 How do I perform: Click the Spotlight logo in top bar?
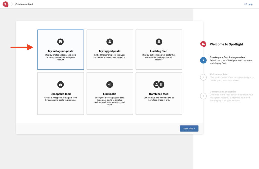click(5, 4)
